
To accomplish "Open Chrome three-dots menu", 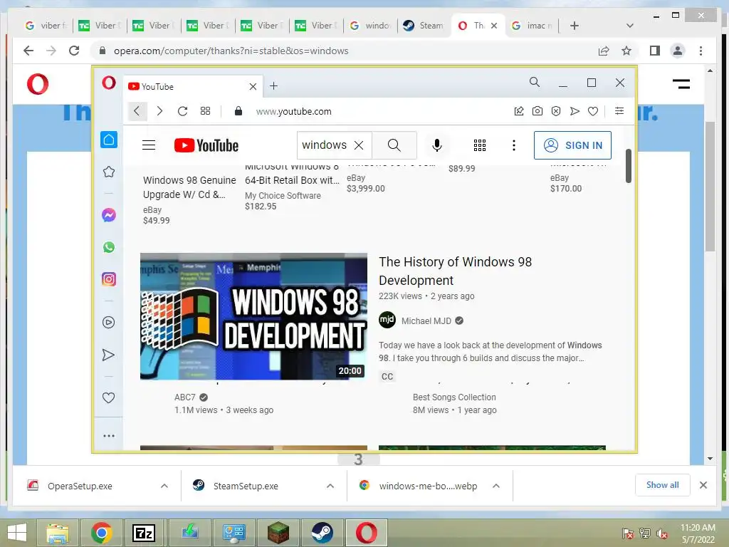I will click(701, 51).
